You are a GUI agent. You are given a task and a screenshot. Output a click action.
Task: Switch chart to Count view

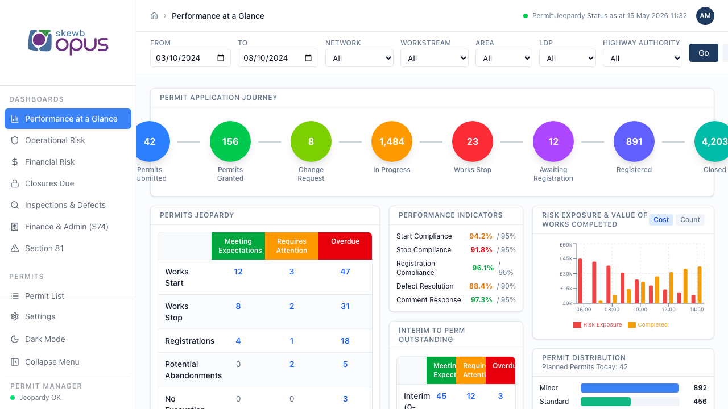[x=690, y=220]
